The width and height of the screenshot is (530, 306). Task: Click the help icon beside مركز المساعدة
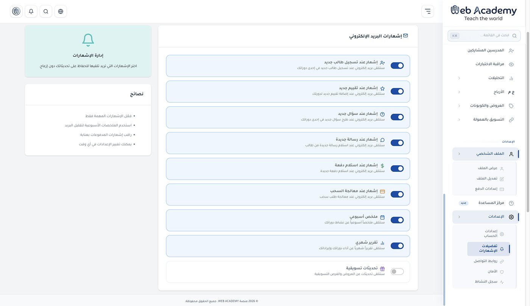[511, 203]
